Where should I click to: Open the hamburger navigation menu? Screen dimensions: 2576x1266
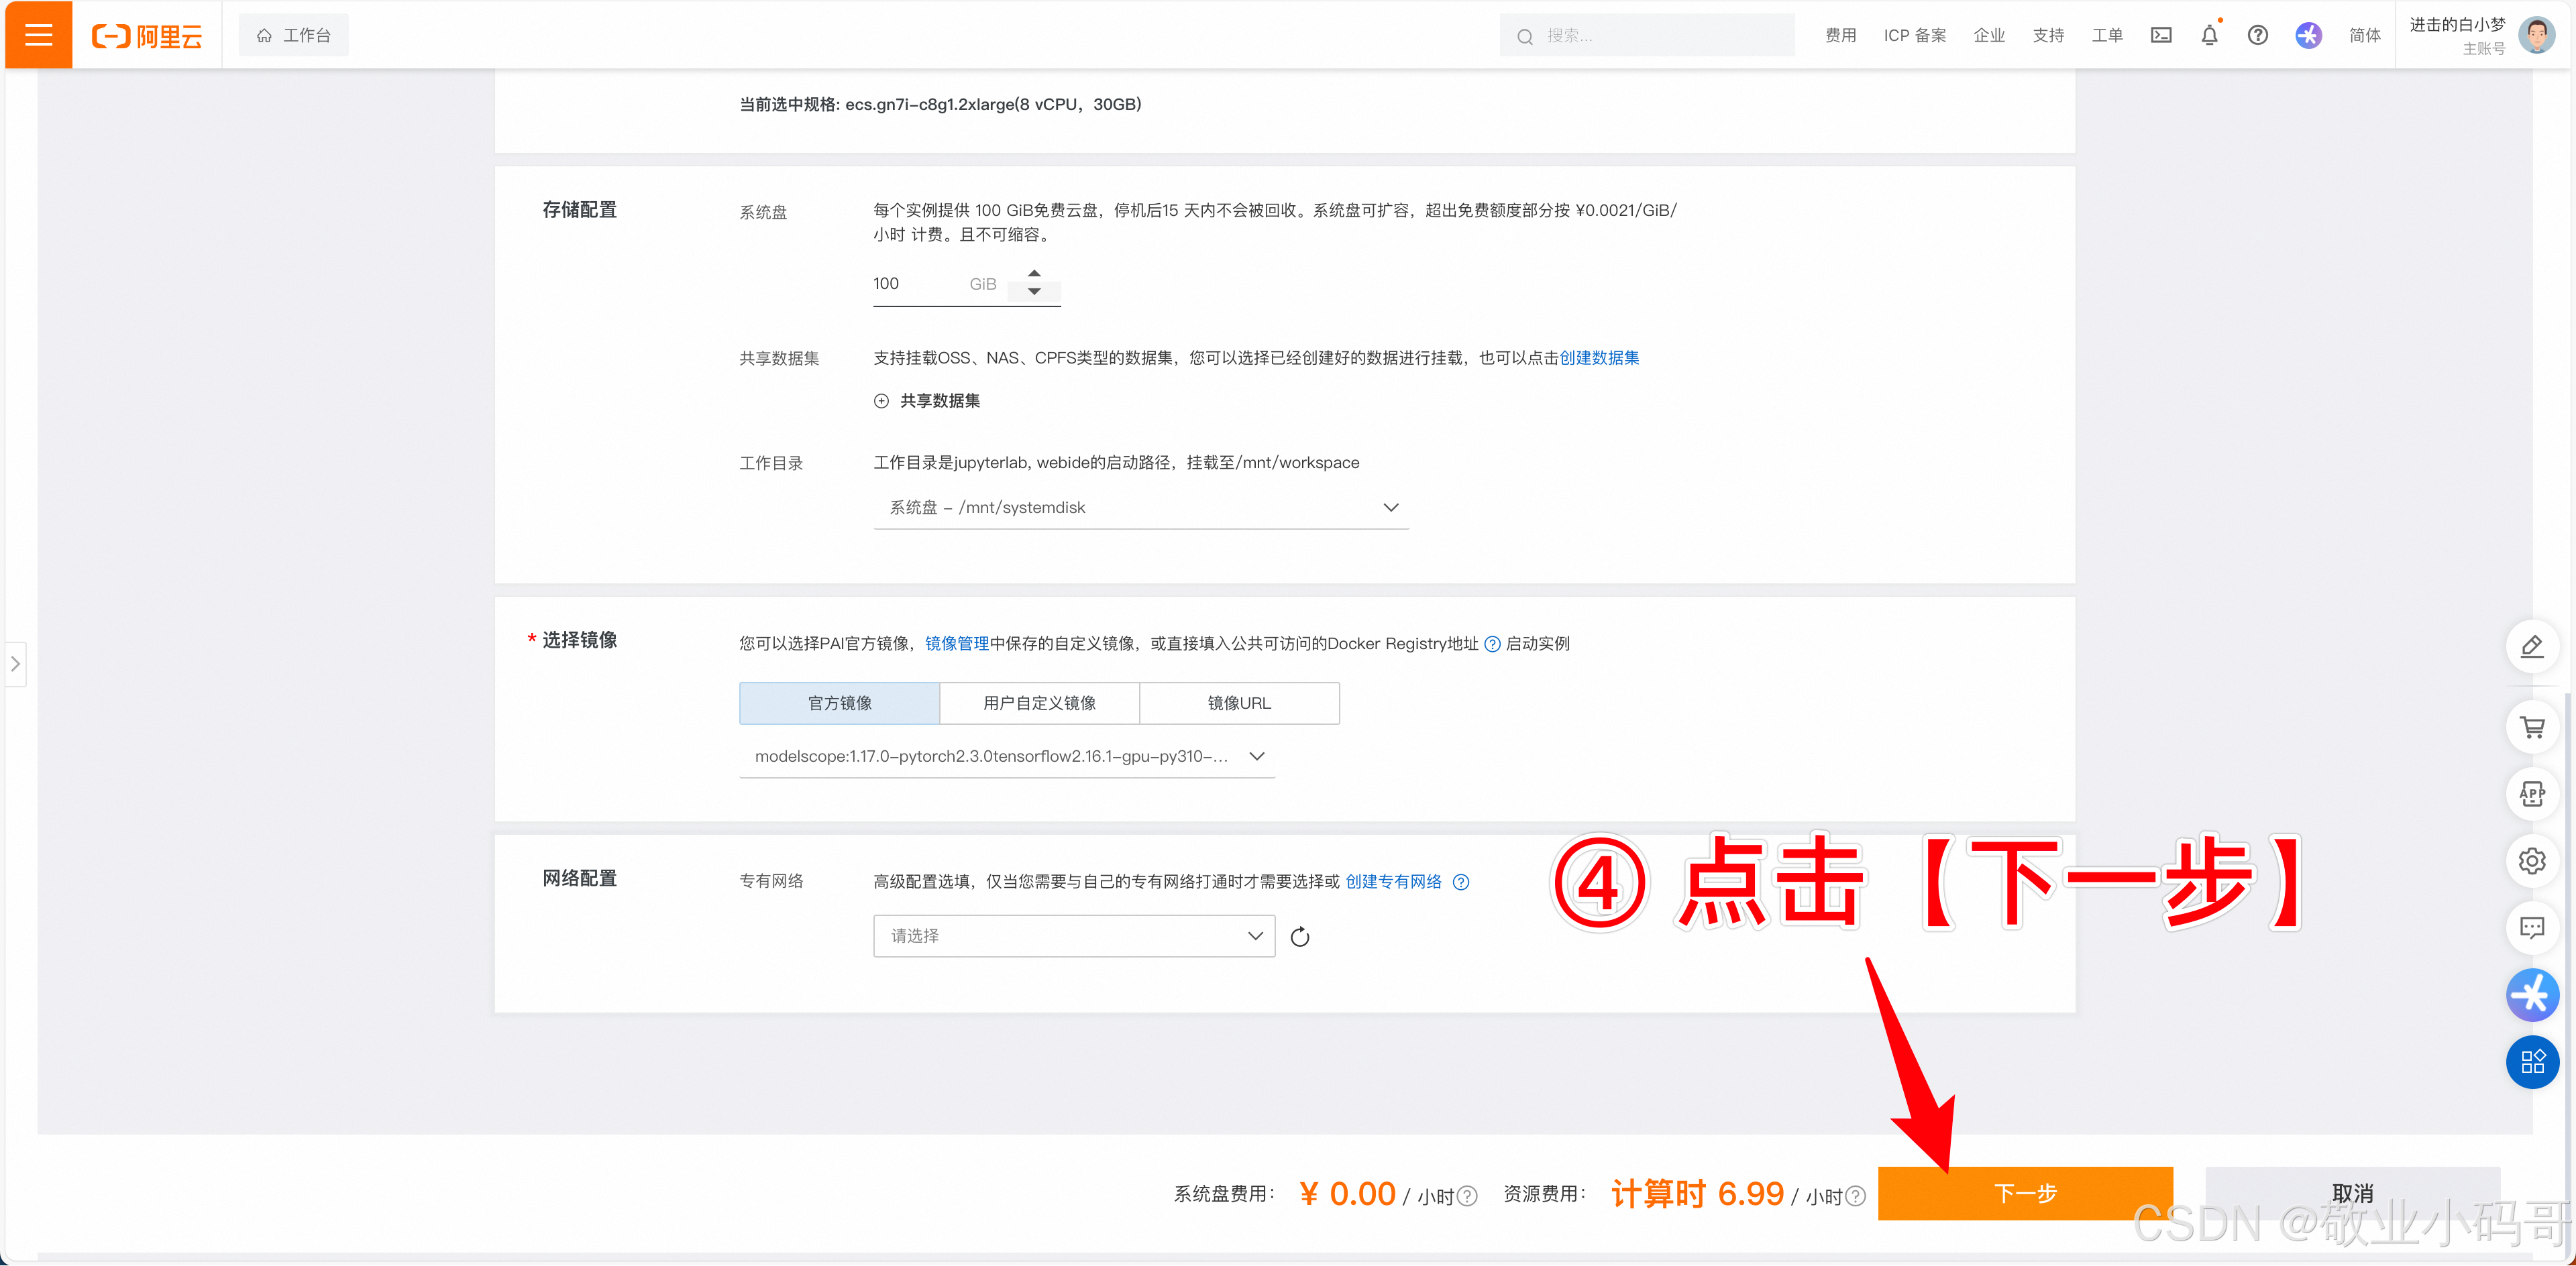point(37,34)
